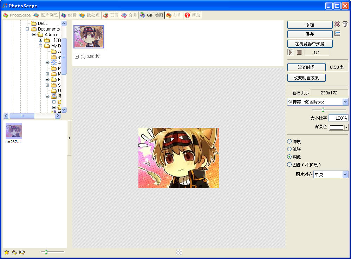Image resolution: width=351 pixels, height=259 pixels.
Task: Select the frame thumbnail in the frame strip
Action: [x=89, y=36]
